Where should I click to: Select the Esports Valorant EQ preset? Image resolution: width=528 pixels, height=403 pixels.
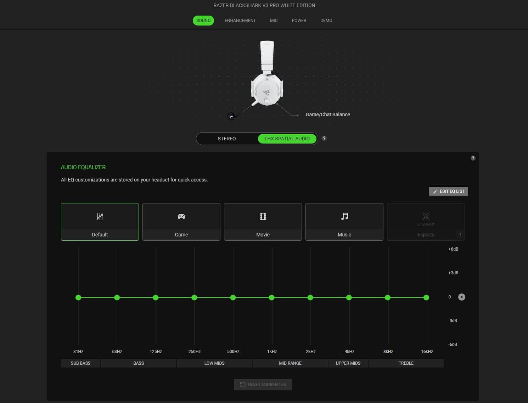426,222
